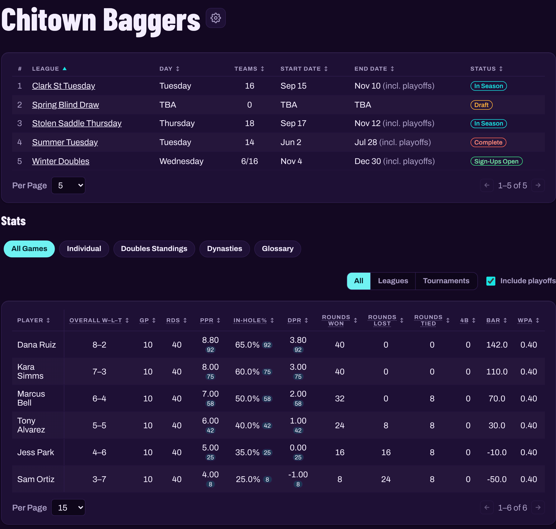Viewport: 556px width, 529px height.
Task: Sort leagues by Teams column
Action: [249, 69]
